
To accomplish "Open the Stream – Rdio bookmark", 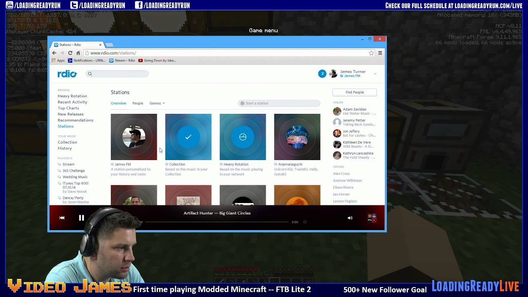I will click(x=123, y=60).
